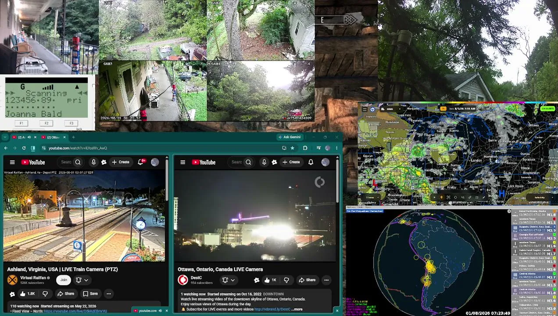
Task: Open notifications bell in Ottawa YouTube page
Action: coord(311,162)
